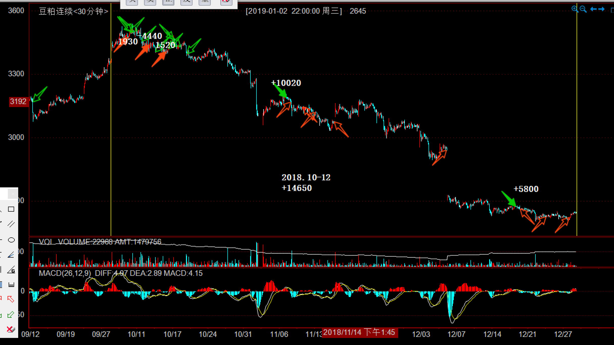Click the 10/17 date axis label
This screenshot has width=614, height=345.
tap(172, 334)
